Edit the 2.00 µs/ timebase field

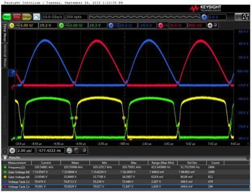click(26, 151)
